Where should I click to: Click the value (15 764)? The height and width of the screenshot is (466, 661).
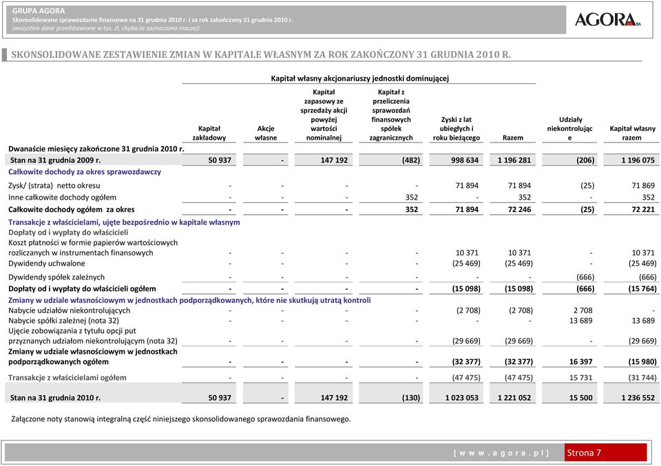(642, 288)
